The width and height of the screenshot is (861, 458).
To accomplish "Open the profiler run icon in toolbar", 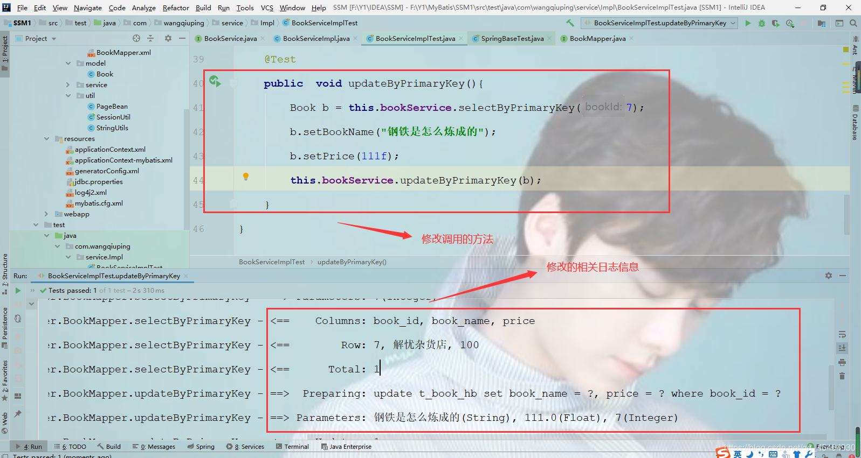I will click(790, 23).
